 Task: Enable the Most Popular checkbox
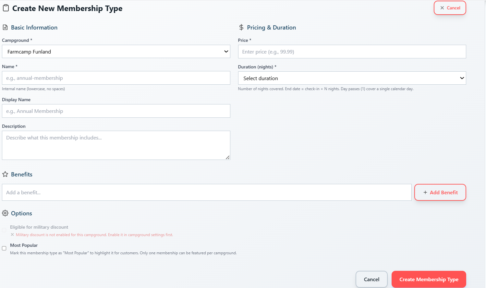4,248
